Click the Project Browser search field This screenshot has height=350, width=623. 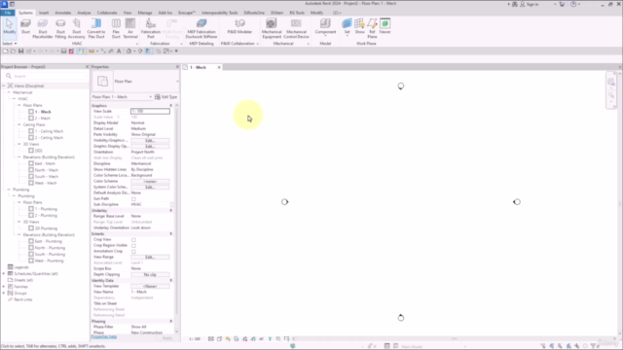[46, 76]
